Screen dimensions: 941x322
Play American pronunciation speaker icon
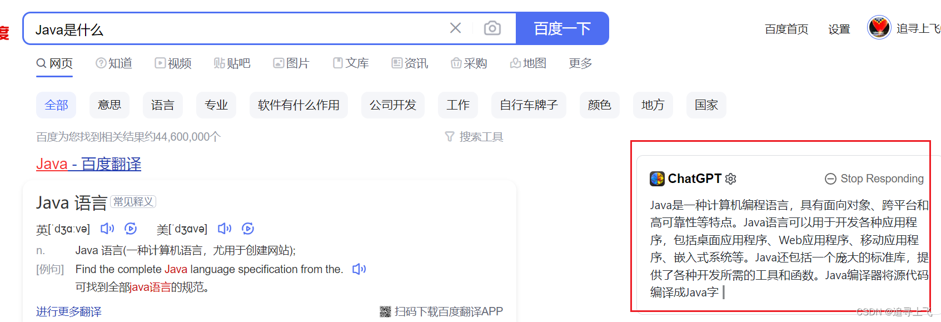click(x=225, y=229)
